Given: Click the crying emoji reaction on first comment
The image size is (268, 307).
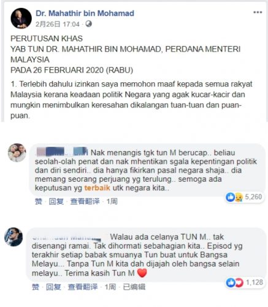Looking at the screenshot, I should pos(239,197).
